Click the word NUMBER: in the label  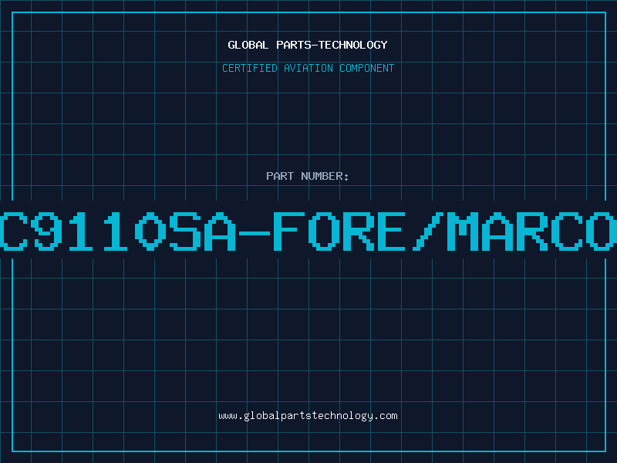(325, 176)
